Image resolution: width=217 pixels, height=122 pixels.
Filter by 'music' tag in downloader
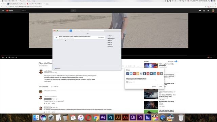point(110,42)
